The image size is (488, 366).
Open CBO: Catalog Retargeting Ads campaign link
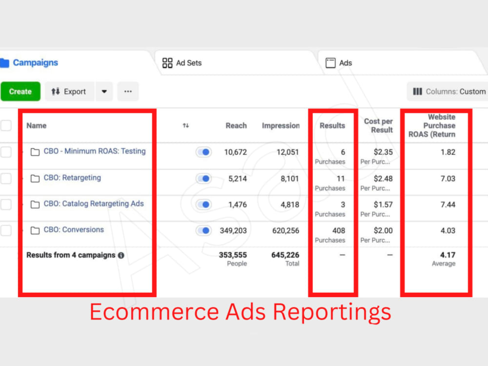(x=94, y=204)
